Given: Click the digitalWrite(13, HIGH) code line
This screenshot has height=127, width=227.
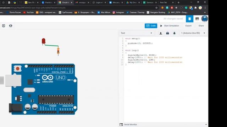Looking at the screenshot, I should coord(142,55).
